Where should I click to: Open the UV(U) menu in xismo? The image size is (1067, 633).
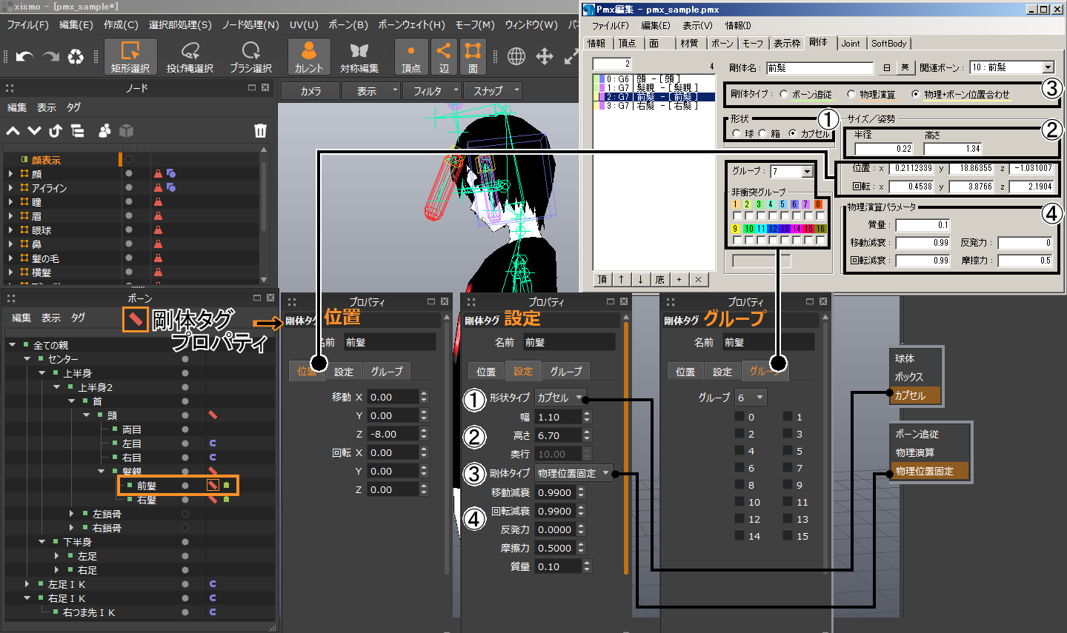click(304, 24)
